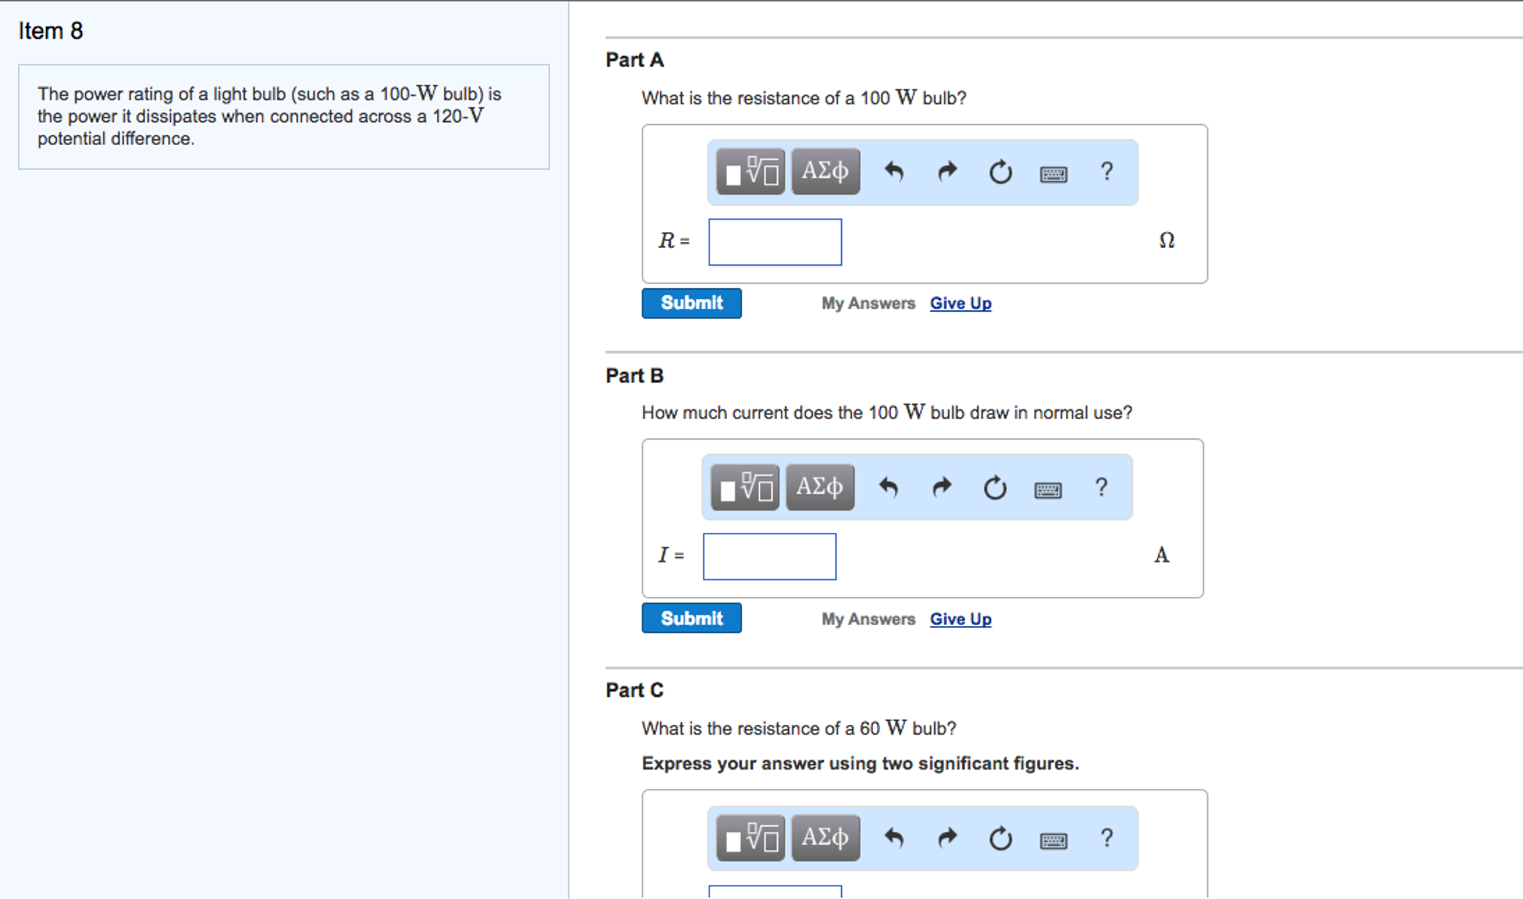Screen dimensions: 1523x899
Task: Submit the Part A resistance answer
Action: tap(692, 303)
